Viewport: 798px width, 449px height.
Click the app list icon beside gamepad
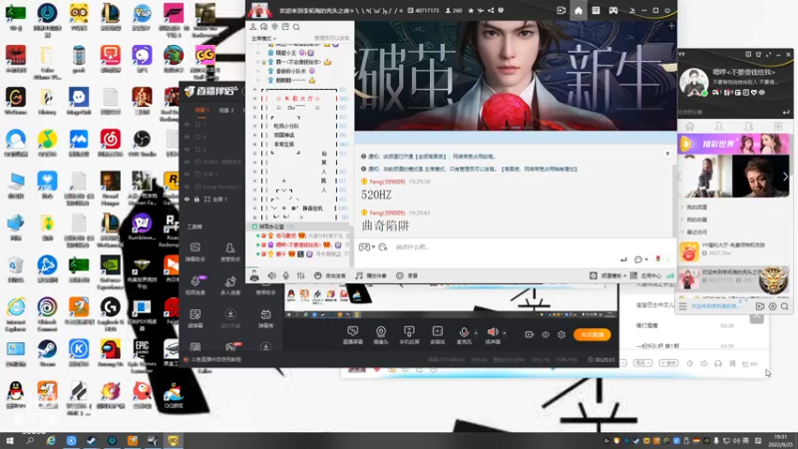(x=596, y=10)
